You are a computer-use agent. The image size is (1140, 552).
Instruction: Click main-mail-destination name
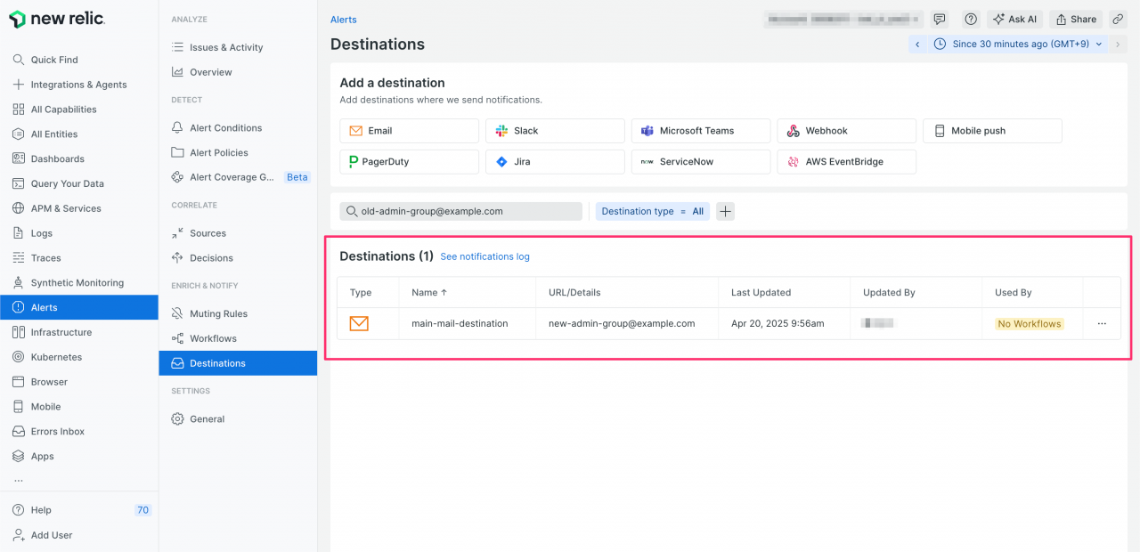coord(460,323)
